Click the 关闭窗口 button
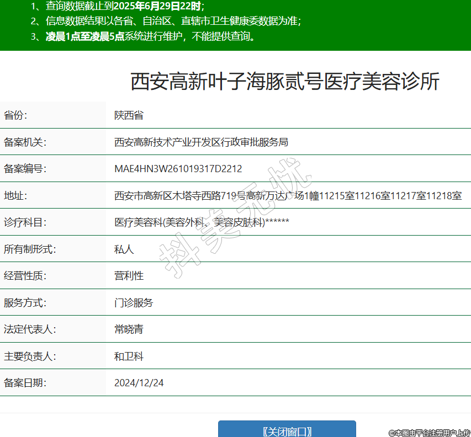The width and height of the screenshot is (471, 437). tap(287, 431)
